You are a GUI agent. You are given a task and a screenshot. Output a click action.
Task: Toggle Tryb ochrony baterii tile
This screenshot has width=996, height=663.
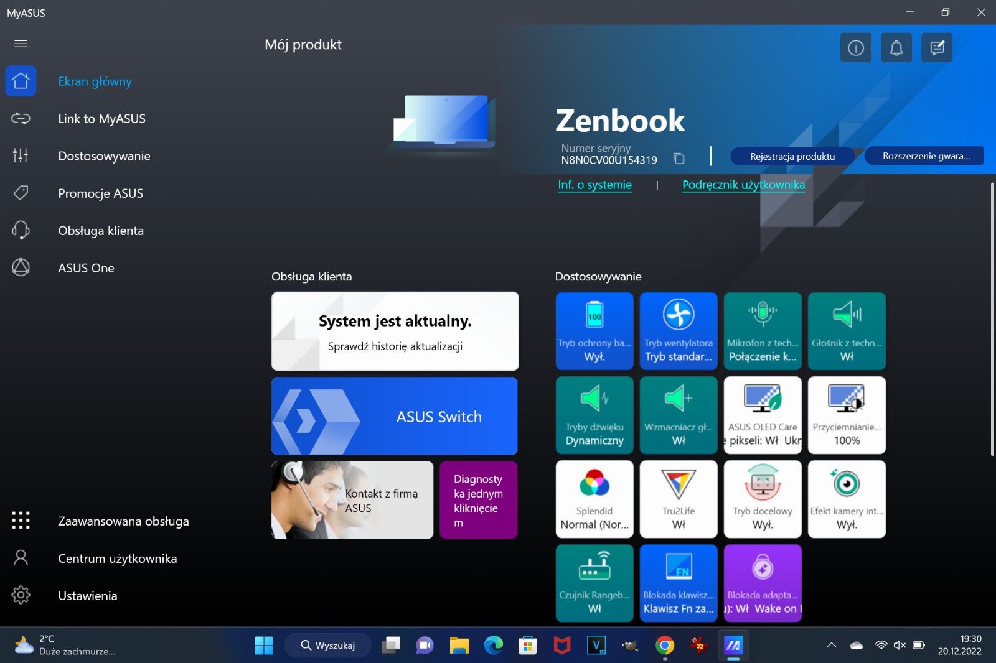click(x=594, y=331)
